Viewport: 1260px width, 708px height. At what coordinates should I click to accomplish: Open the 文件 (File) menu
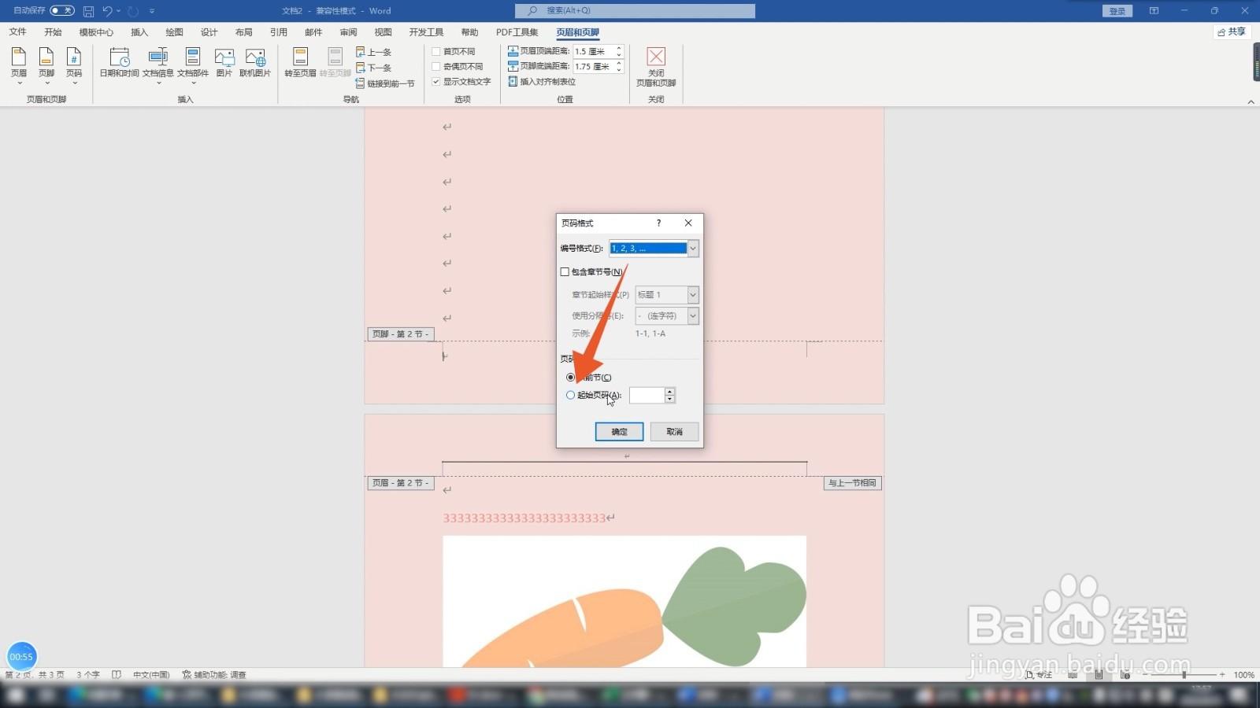click(17, 32)
